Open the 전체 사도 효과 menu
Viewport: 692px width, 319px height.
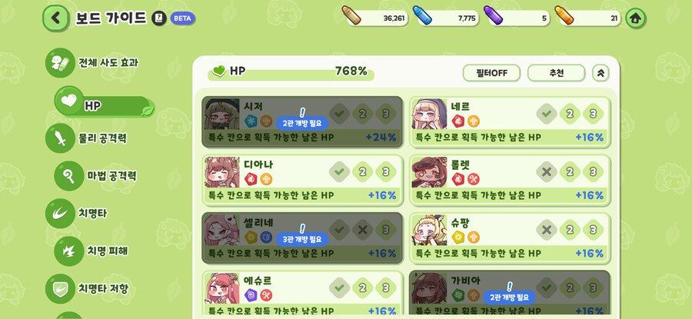(93, 63)
